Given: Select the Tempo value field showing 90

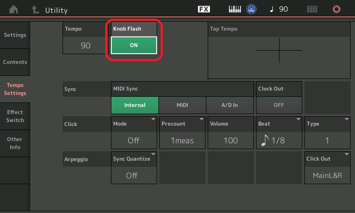Looking at the screenshot, I should (x=86, y=45).
